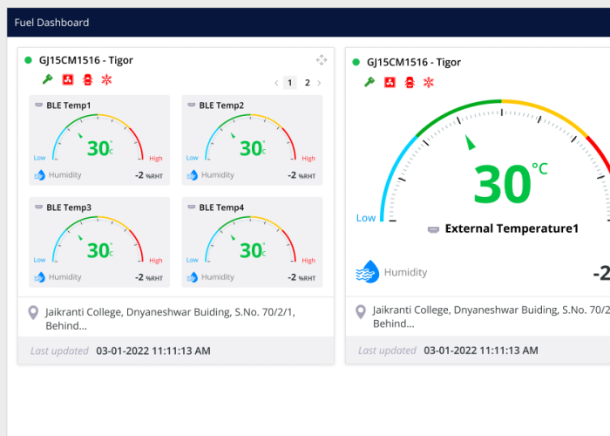
Task: Click the red fan icon in right card
Action: click(x=390, y=83)
